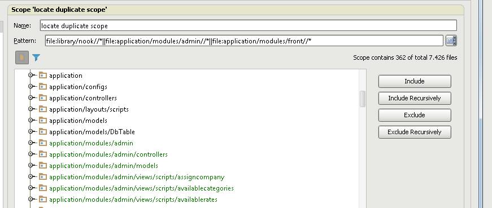492x208 pixels.
Task: Select the folder icon of application/modules/admin
Action: pos(43,143)
